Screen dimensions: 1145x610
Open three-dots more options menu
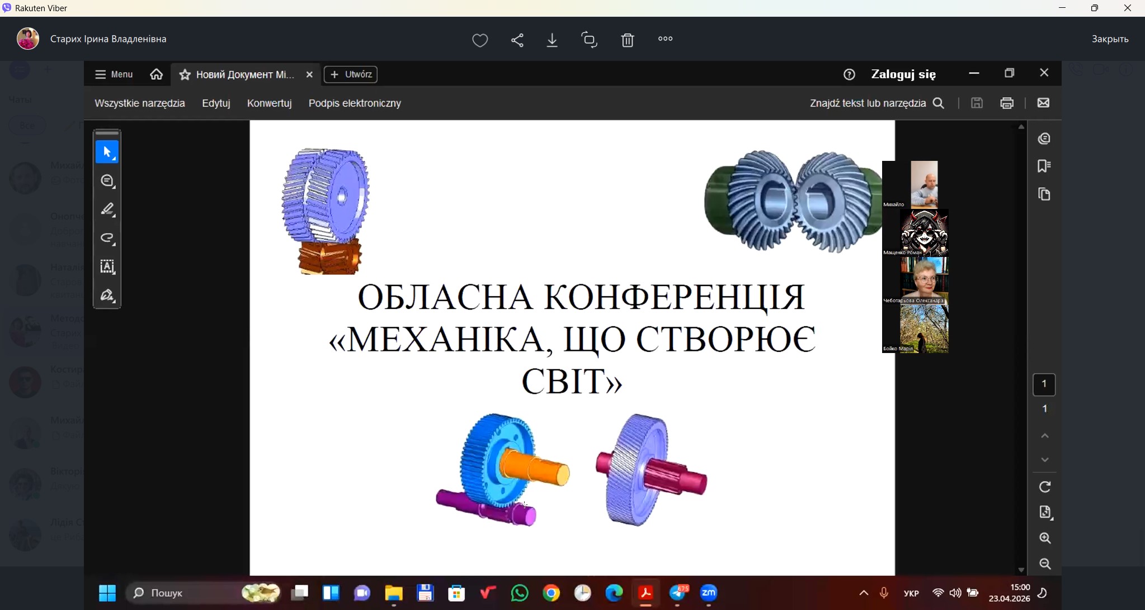[x=665, y=39]
